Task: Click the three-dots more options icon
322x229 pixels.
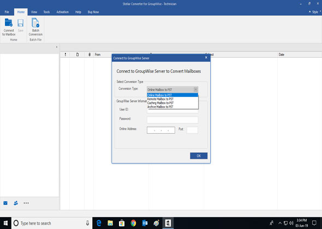Action: coord(26,203)
